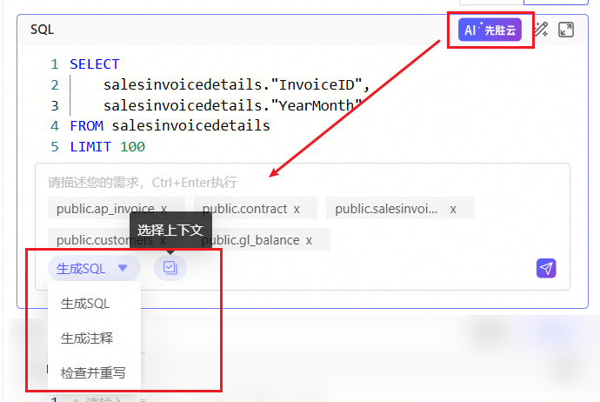This screenshot has height=402, width=600.
Task: Click the public.gl_balance context tag label
Action: pyautogui.click(x=252, y=240)
